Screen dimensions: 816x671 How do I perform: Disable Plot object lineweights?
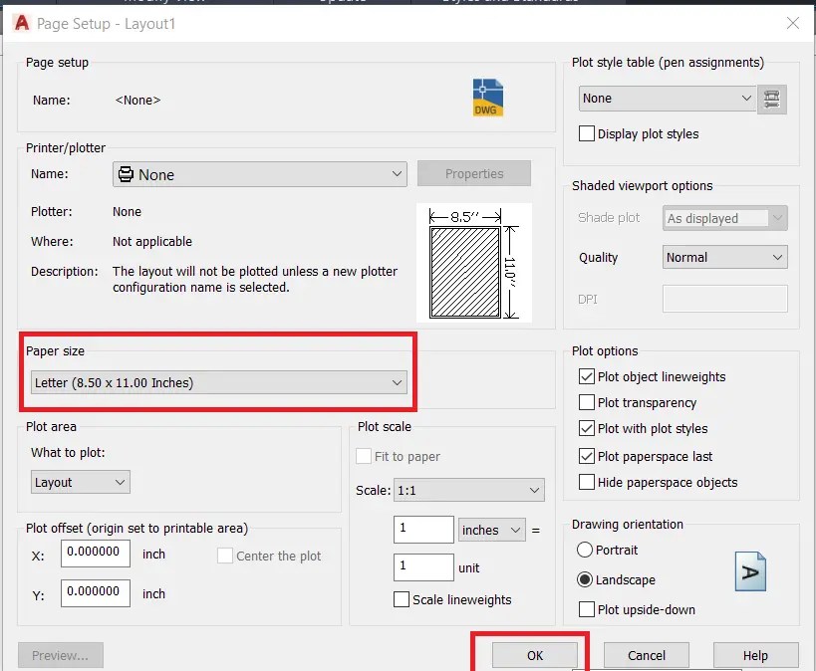[x=587, y=376]
